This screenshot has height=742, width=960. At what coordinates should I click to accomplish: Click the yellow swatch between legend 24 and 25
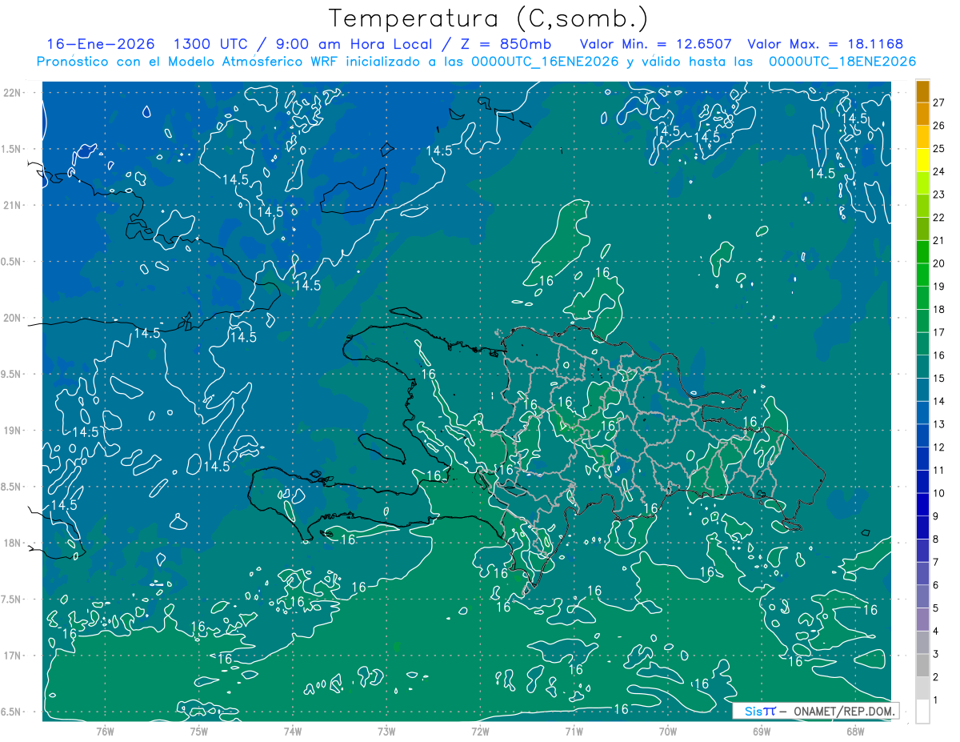922,160
